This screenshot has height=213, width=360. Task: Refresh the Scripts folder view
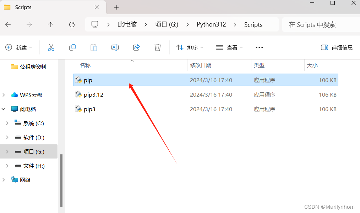72,24
